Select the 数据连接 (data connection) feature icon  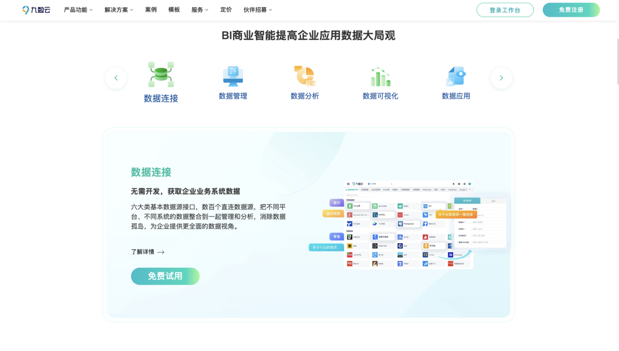(x=160, y=74)
